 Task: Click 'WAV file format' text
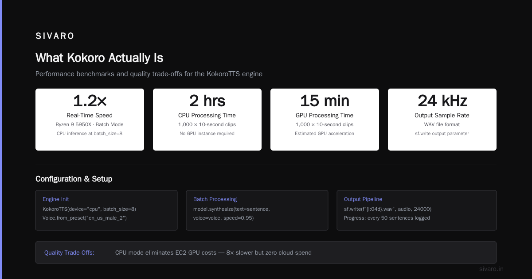tap(442, 125)
